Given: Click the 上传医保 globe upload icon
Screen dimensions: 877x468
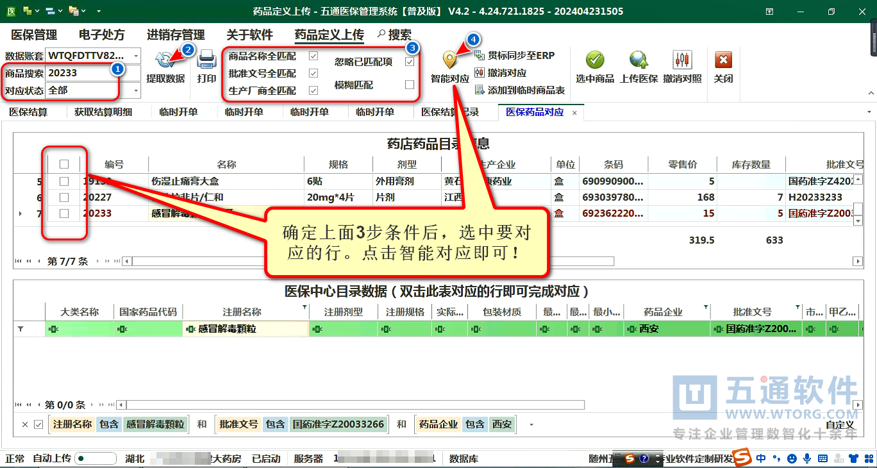Looking at the screenshot, I should [x=639, y=60].
